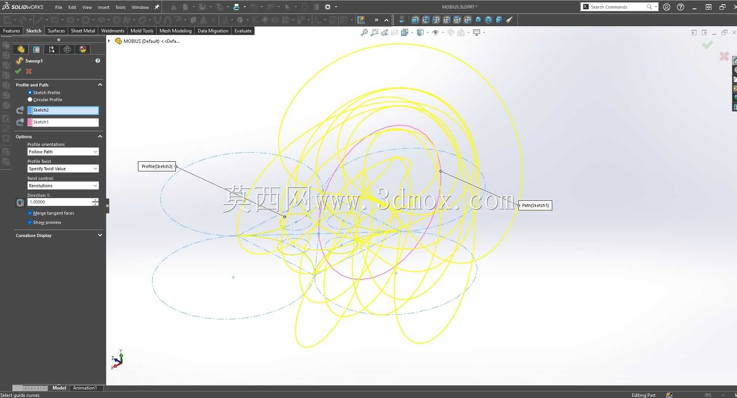Click the user login account icon
The image size is (737, 398).
click(x=667, y=7)
